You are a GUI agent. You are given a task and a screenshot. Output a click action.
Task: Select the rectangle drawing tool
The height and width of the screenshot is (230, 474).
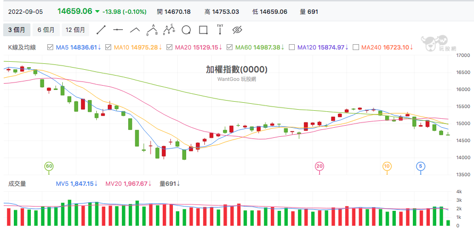pyautogui.click(x=203, y=30)
